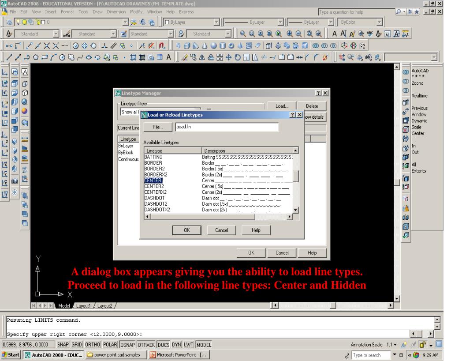This screenshot has height=361, width=451.
Task: Click the Load... button in Linetype Manager
Action: [282, 106]
